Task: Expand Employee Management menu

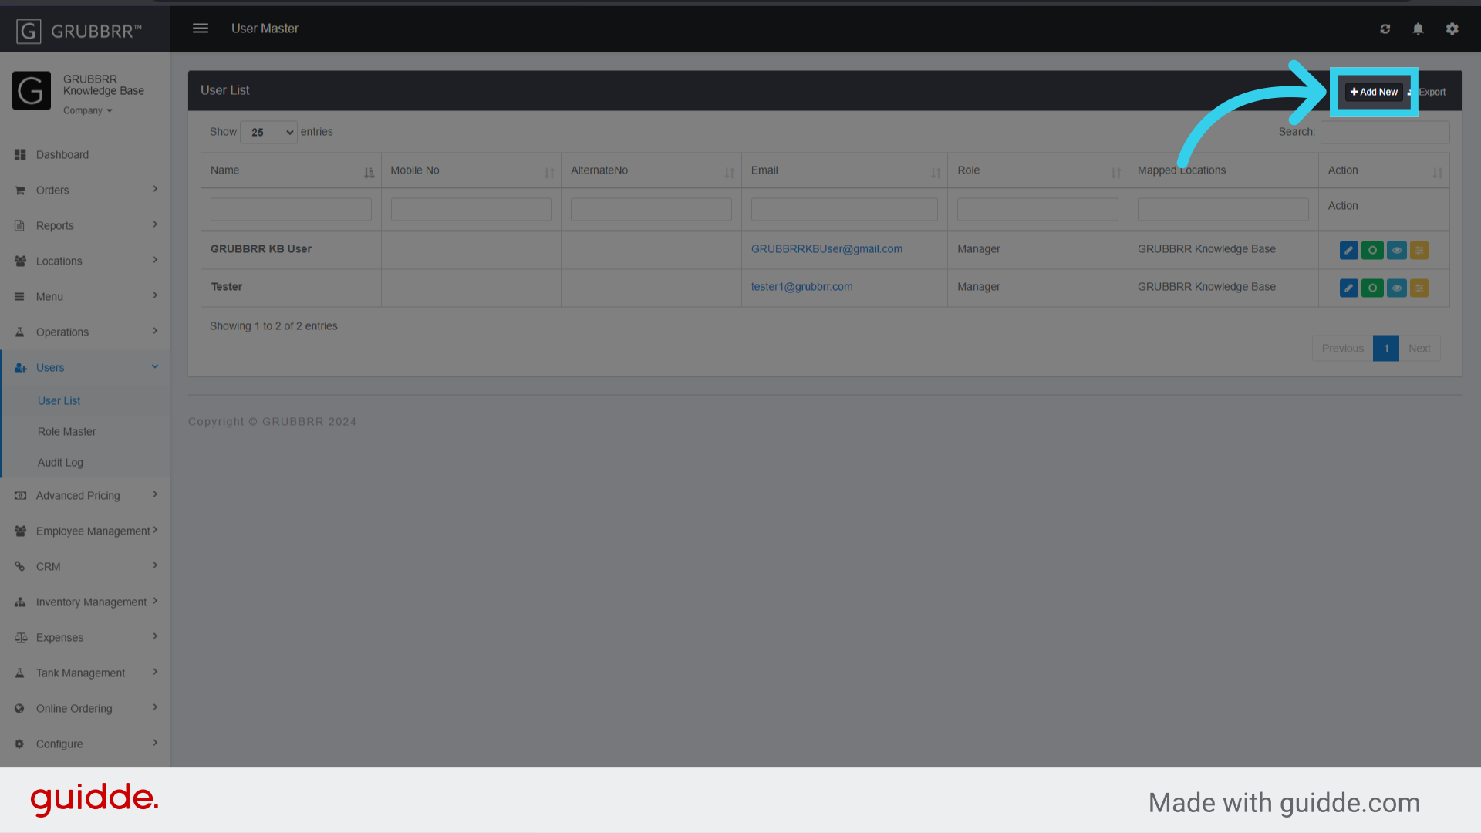Action: tap(85, 531)
